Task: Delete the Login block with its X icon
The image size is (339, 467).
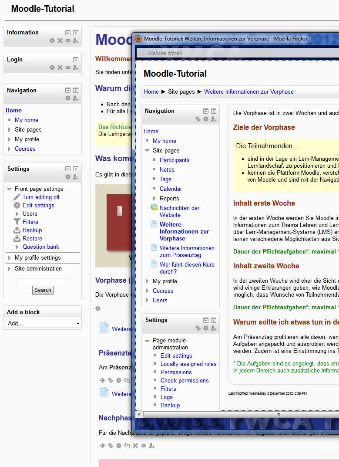Action: (60, 68)
